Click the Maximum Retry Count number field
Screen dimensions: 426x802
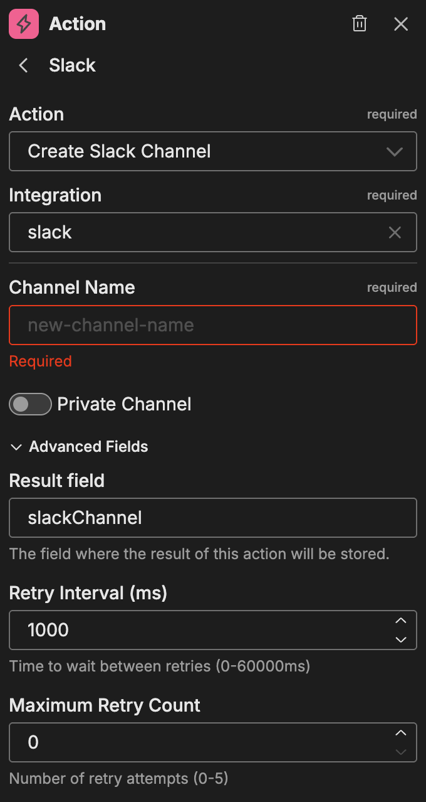point(200,742)
